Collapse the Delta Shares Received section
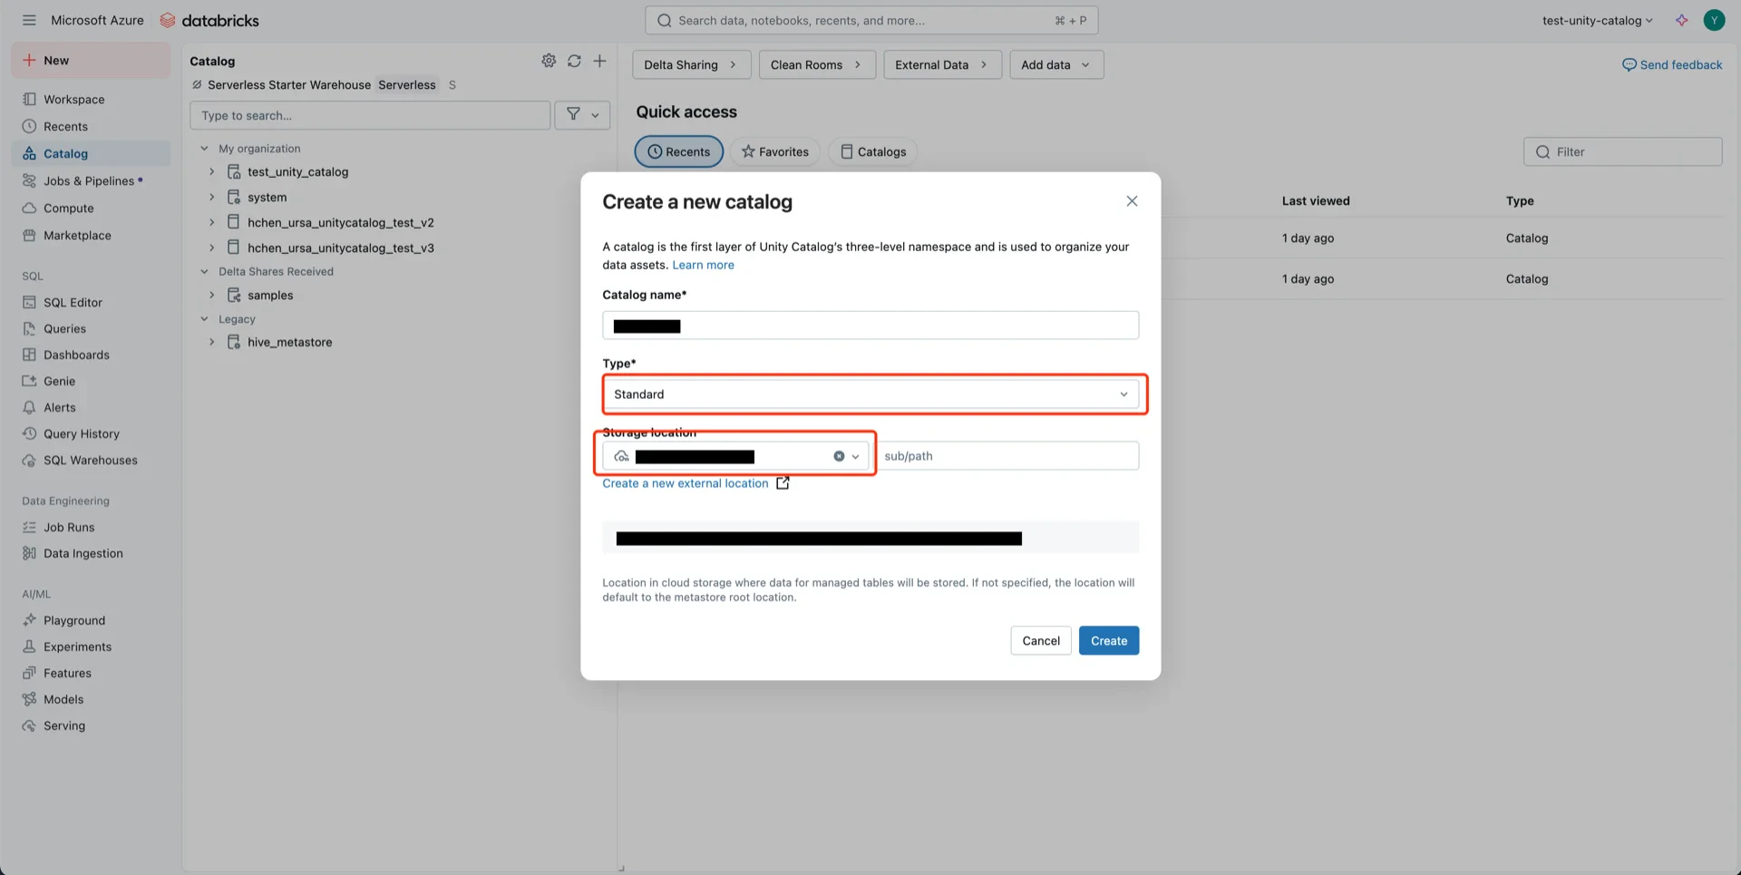This screenshot has height=875, width=1741. click(x=204, y=271)
